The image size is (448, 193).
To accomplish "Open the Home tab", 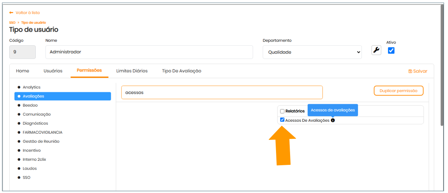I will pos(23,71).
